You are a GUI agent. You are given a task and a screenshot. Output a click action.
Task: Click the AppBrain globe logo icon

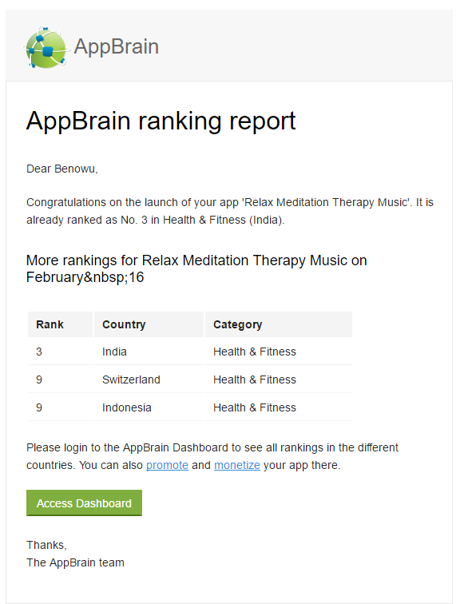(x=46, y=47)
